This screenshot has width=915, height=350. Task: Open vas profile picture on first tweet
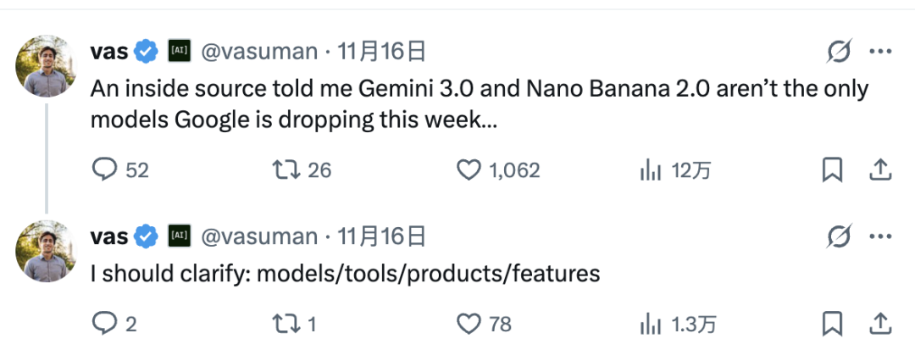tap(47, 65)
